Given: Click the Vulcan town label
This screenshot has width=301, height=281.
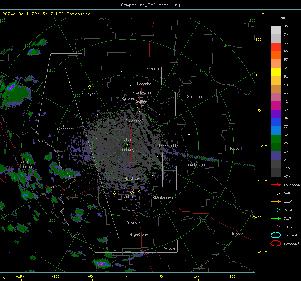Looking at the screenshot, I should click(170, 248).
